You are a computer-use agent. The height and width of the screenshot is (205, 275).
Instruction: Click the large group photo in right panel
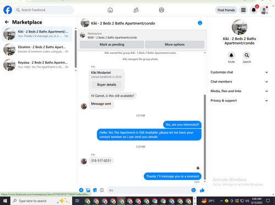[239, 27]
